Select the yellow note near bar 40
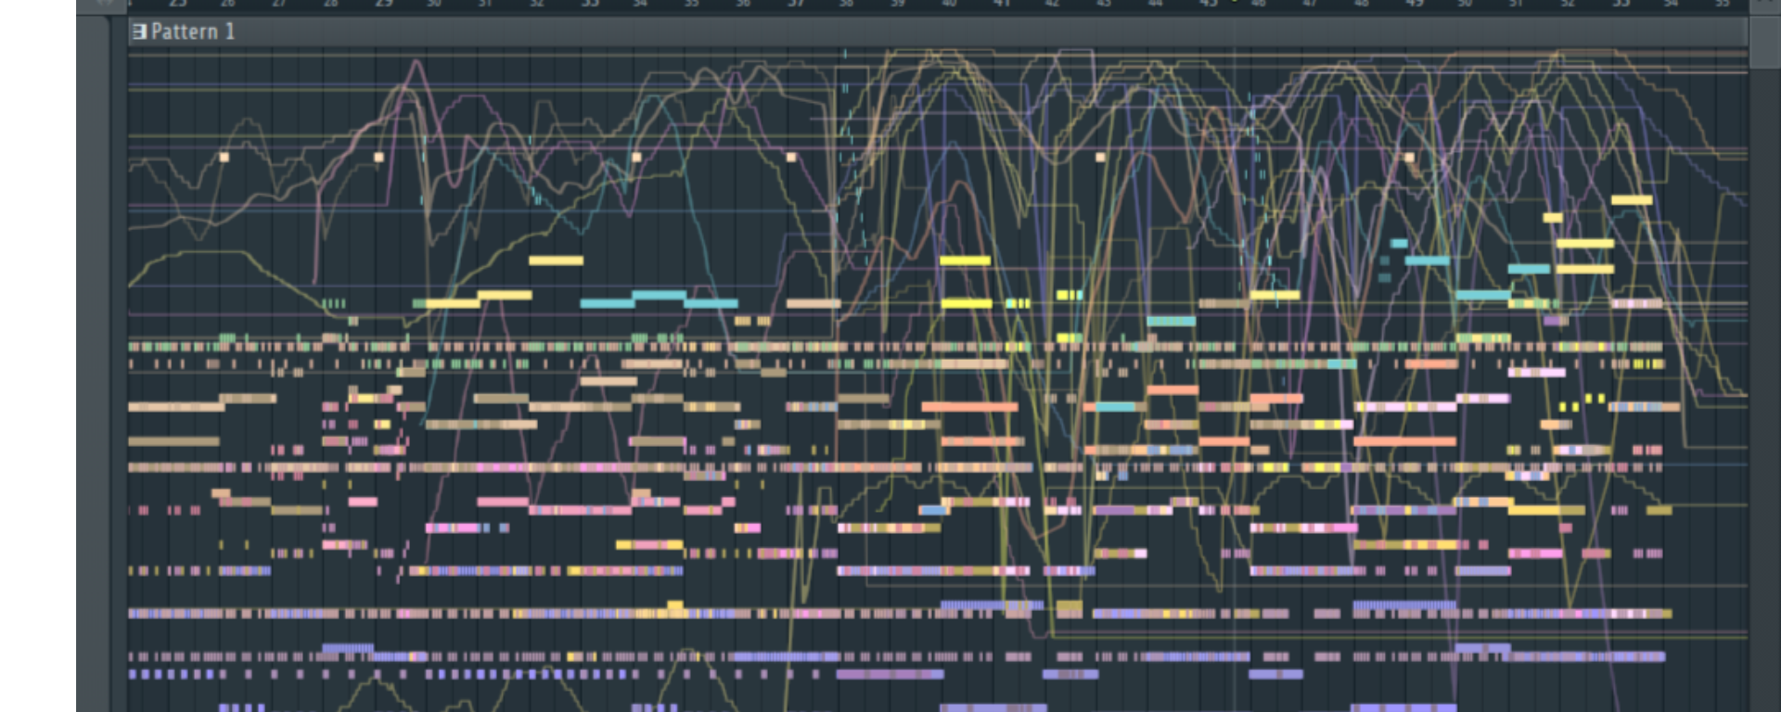Image resolution: width=1781 pixels, height=712 pixels. tap(966, 261)
